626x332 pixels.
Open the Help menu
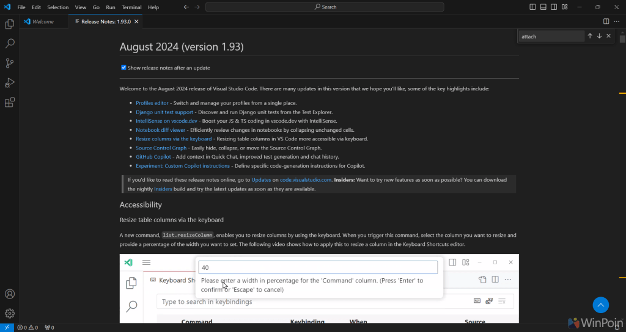pos(153,7)
